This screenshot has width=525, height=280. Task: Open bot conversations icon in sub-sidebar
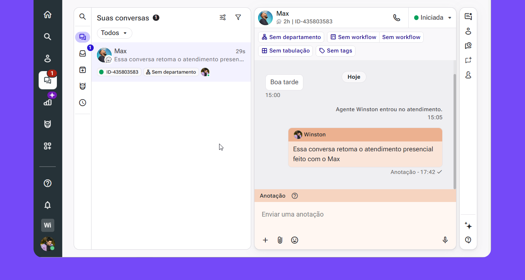(83, 86)
